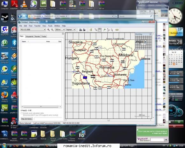Click the Windows Start orb
The height and width of the screenshot is (148, 185).
(x=4, y=145)
